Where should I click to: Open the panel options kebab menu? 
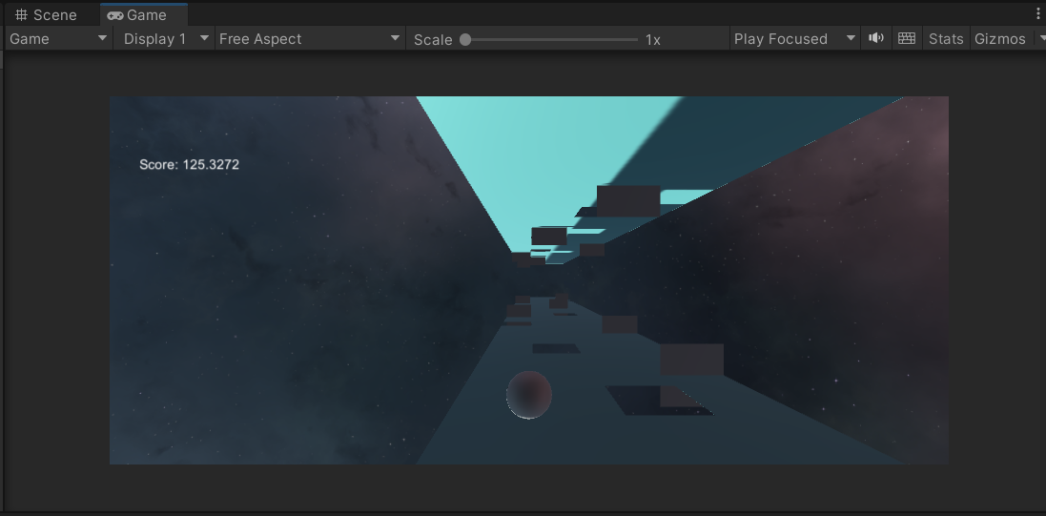pyautogui.click(x=1038, y=14)
